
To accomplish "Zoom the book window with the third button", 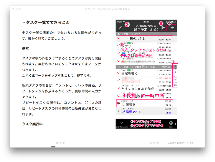I will tap(20, 9).
